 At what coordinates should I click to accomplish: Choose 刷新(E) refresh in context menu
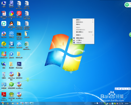point(84,24)
